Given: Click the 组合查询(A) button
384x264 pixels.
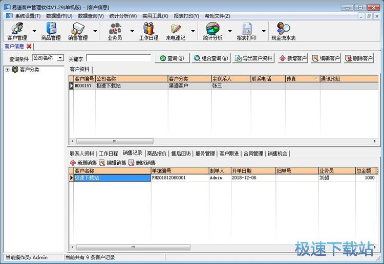Looking at the screenshot, I should coord(211,58).
